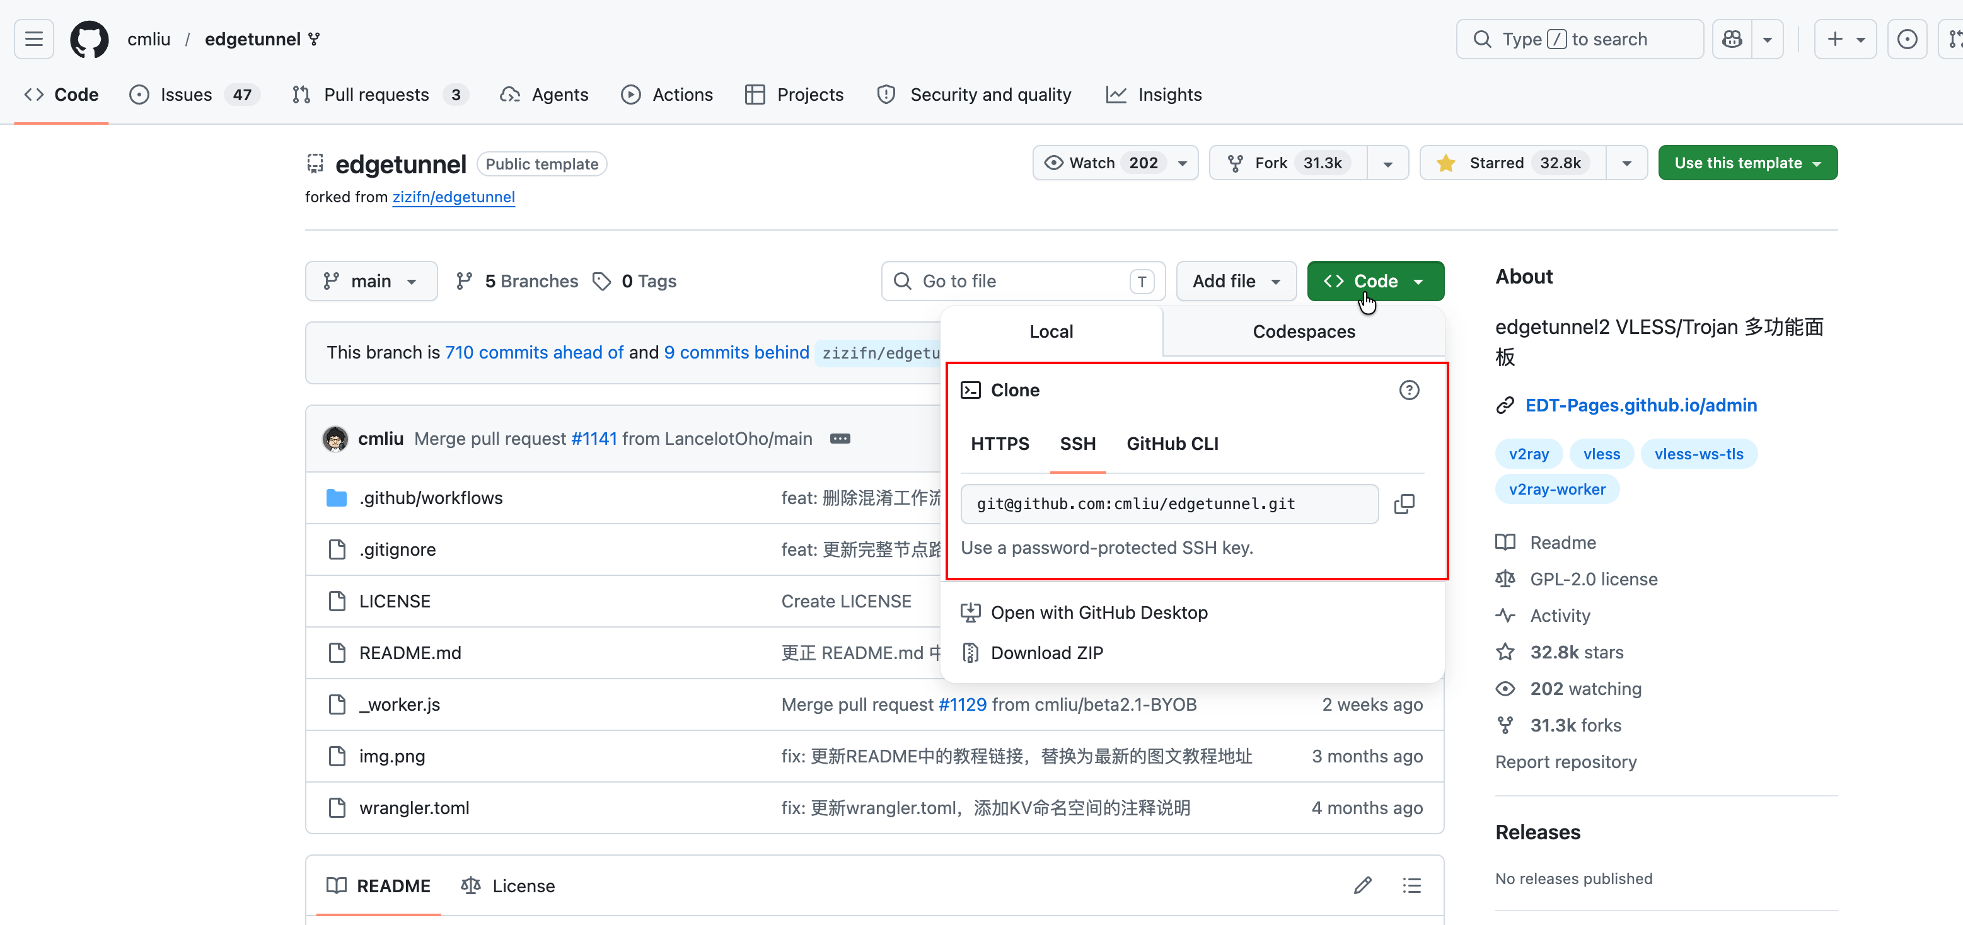Visit EDT-Pages.github.io/admin link
This screenshot has width=1963, height=925.
[x=1641, y=405]
